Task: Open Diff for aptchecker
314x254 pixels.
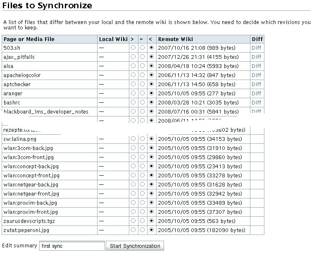Action: 256,85
